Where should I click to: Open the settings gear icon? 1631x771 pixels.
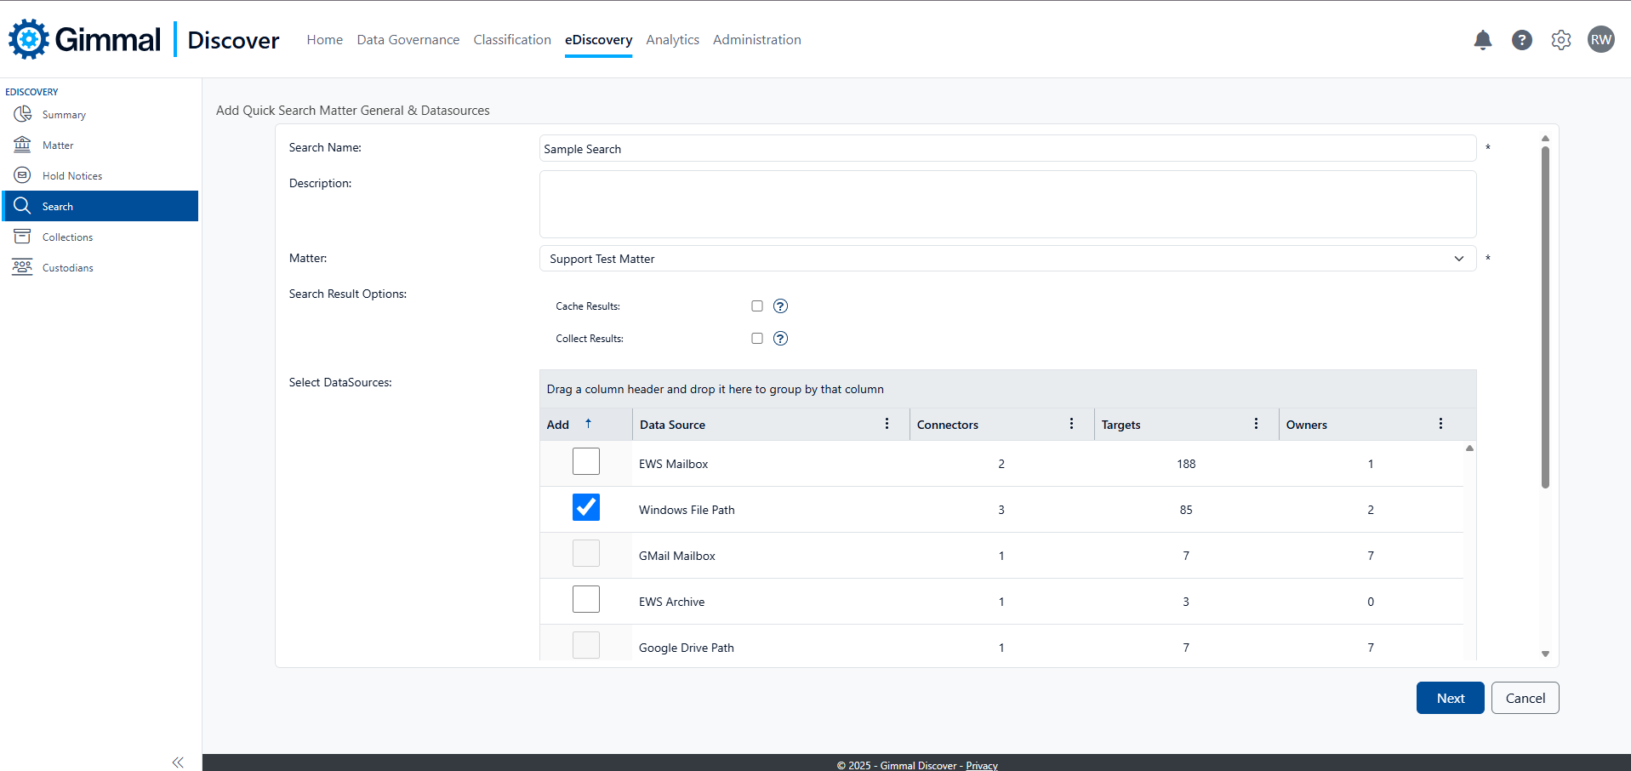click(1560, 40)
